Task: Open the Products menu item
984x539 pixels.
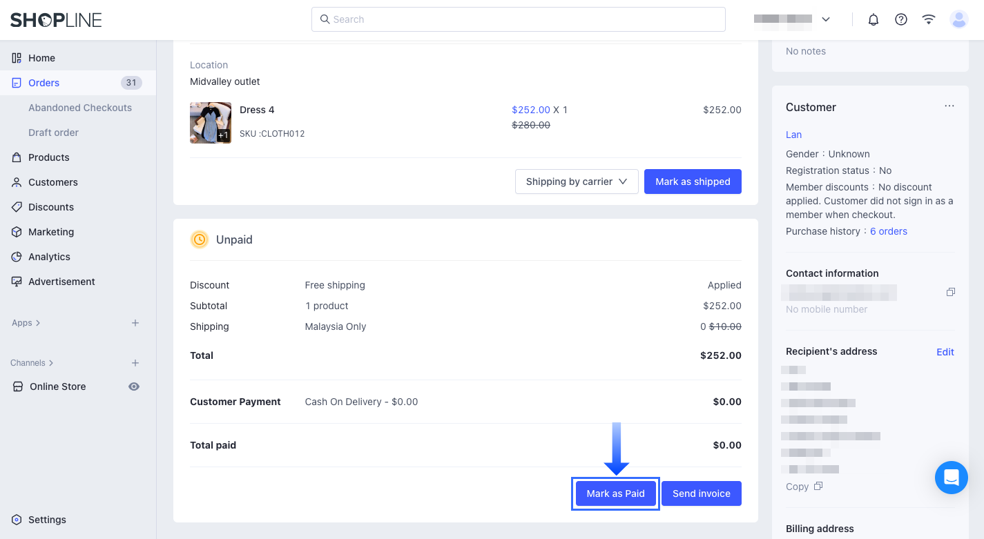Action: click(48, 157)
